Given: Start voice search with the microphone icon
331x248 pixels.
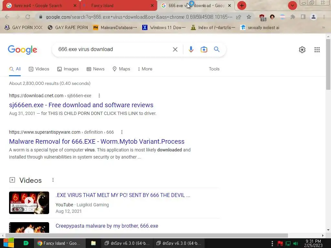Looking at the screenshot, I should [191, 49].
